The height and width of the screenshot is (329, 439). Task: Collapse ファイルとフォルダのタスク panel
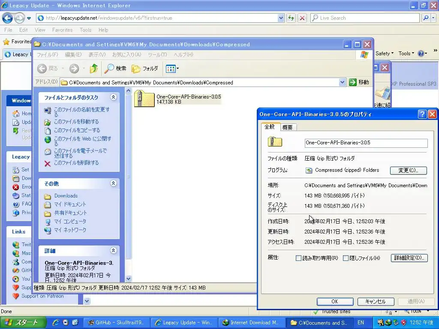(113, 97)
